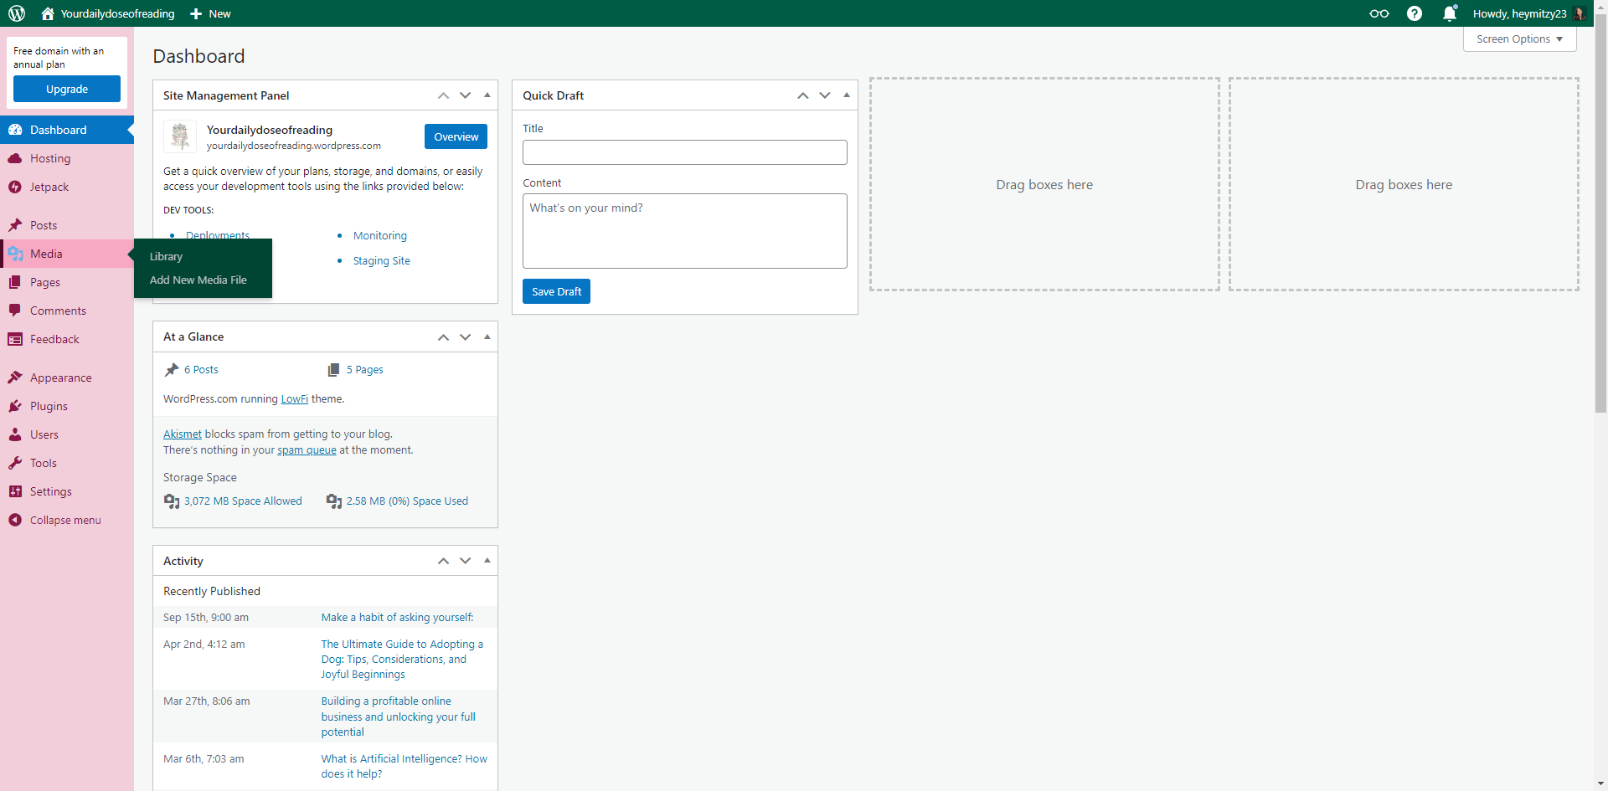Click the WordPress logo in admin bar
Viewport: 1608px width, 791px height.
[17, 13]
